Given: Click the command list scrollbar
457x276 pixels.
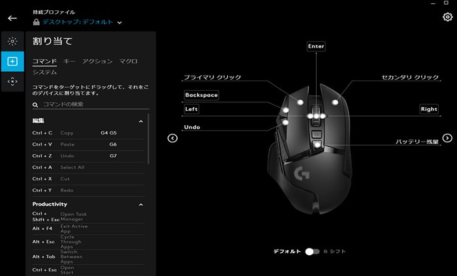Looking at the screenshot, I should click(x=148, y=139).
